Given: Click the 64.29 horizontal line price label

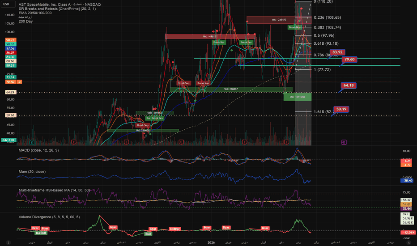Looking at the screenshot, I should 10,92.
